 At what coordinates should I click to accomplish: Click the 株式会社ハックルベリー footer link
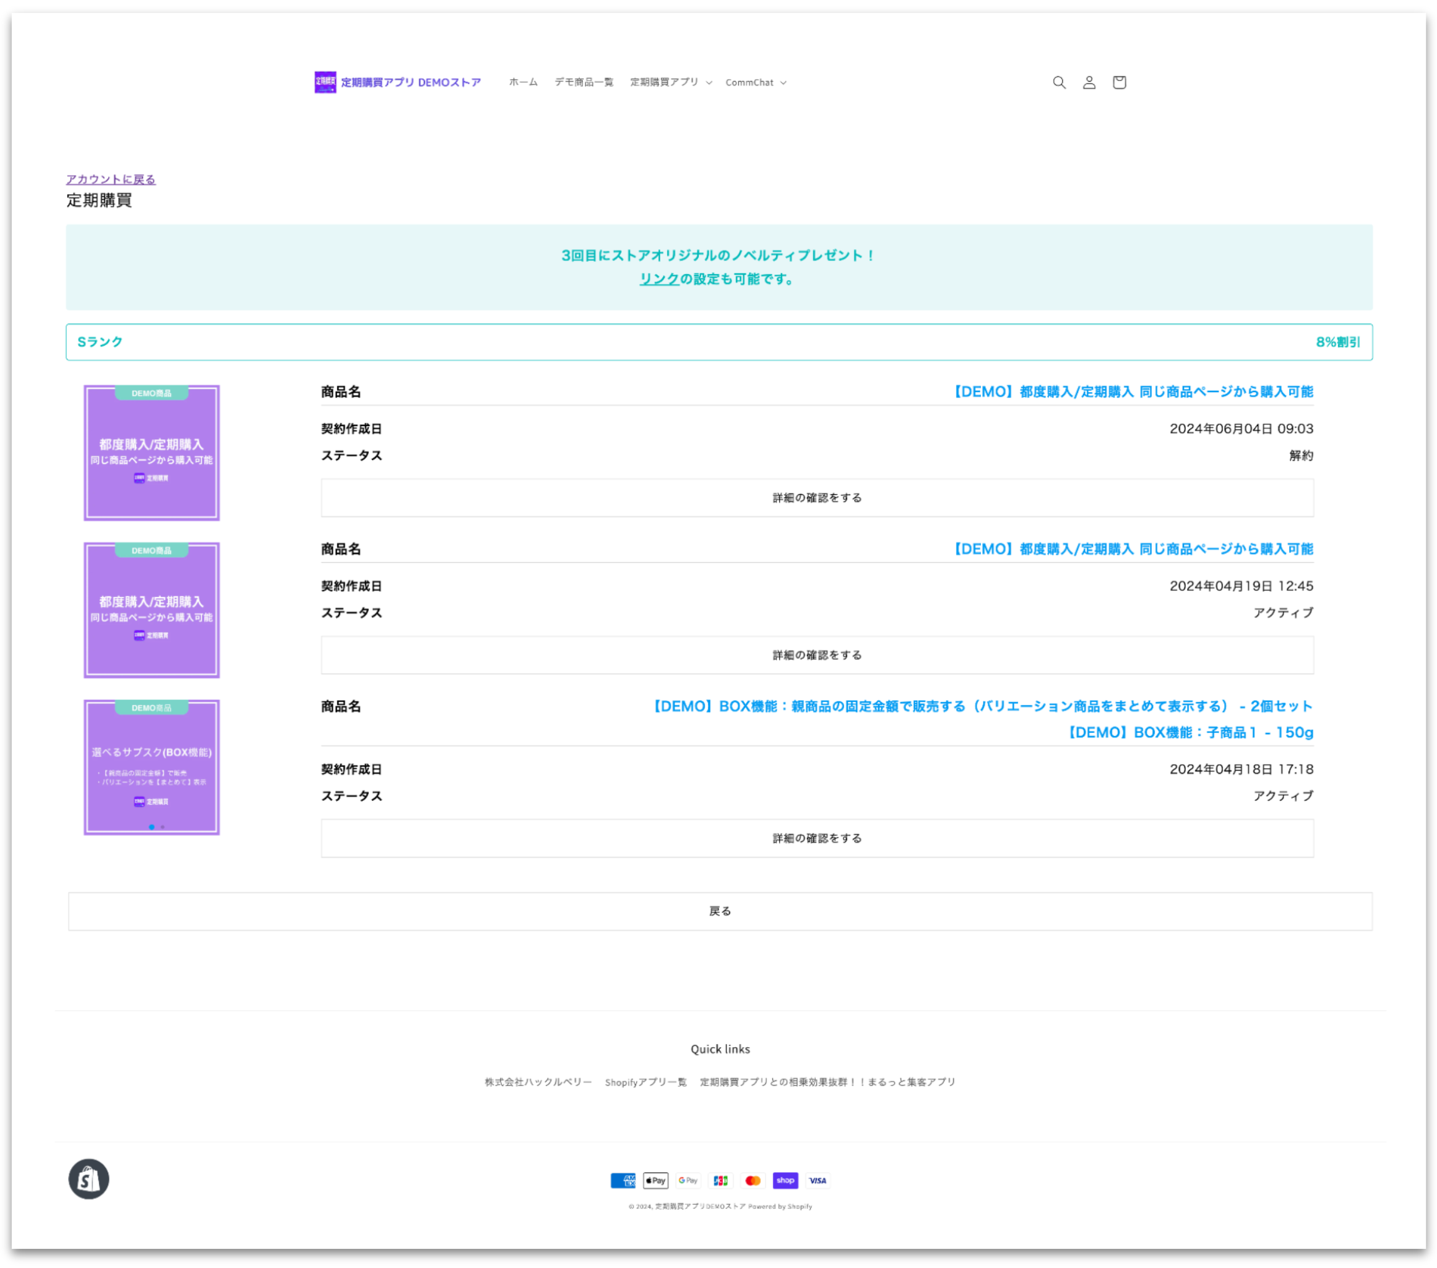click(538, 1082)
